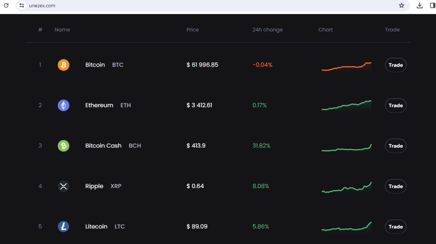Open the Litecoin mini price chart
The width and height of the screenshot is (436, 244).
point(347,227)
